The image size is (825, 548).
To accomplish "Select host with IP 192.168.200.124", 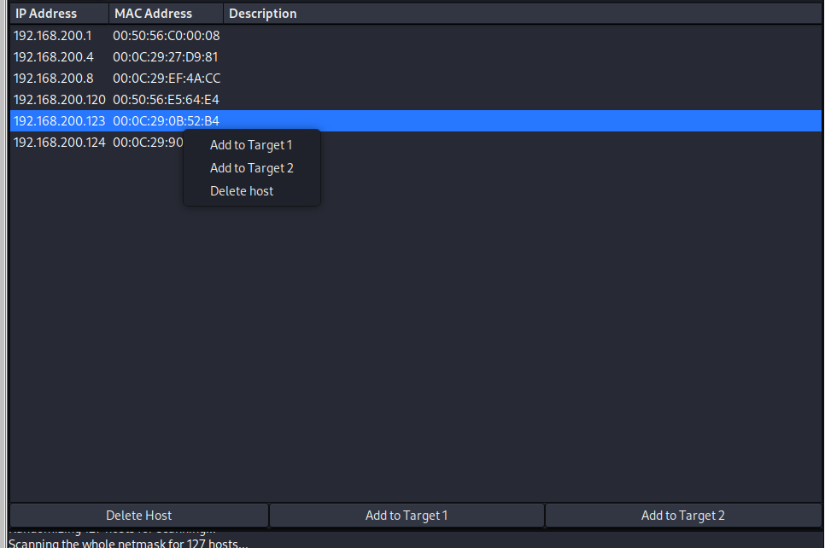I will tap(60, 143).
